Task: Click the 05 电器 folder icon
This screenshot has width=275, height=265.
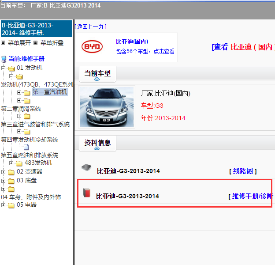Action: coord(11,205)
